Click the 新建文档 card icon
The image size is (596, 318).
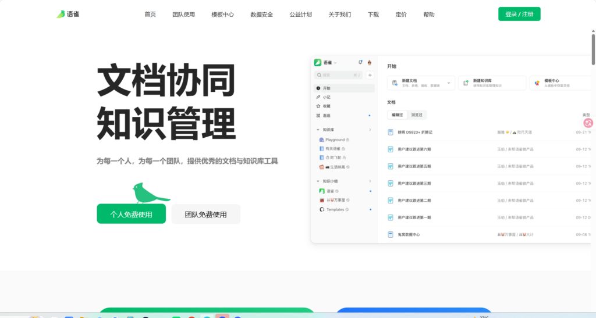[395, 83]
